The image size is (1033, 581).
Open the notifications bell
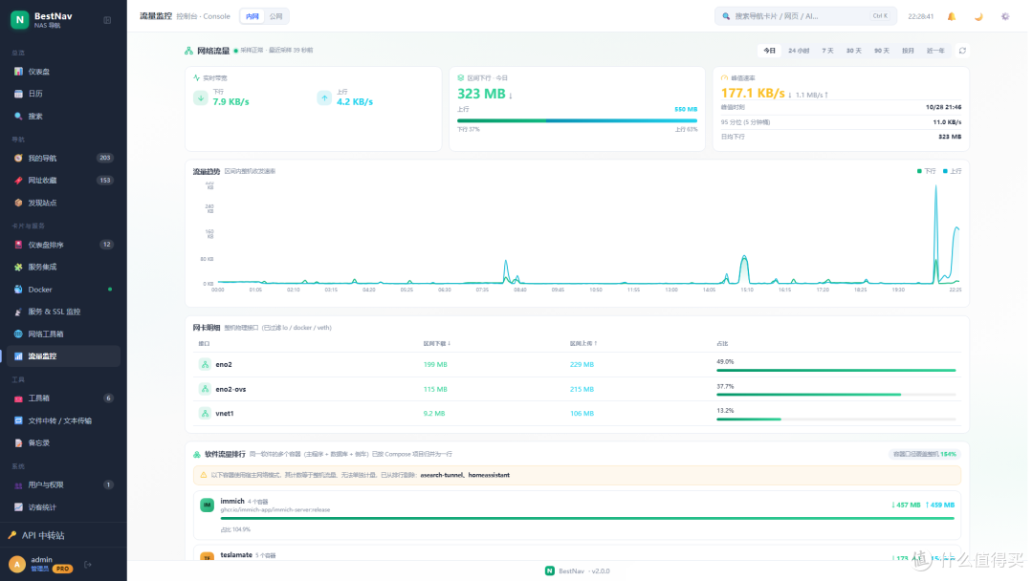coord(952,16)
